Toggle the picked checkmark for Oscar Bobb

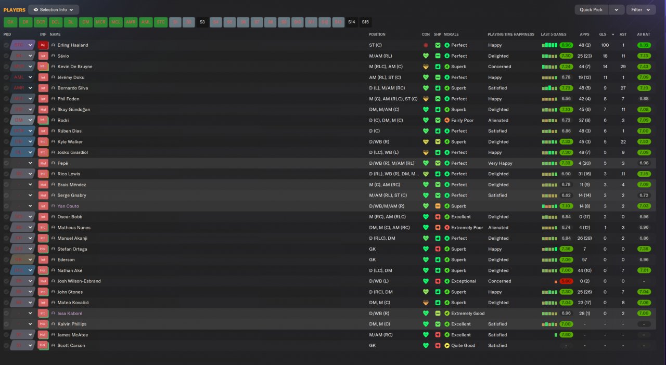6,217
